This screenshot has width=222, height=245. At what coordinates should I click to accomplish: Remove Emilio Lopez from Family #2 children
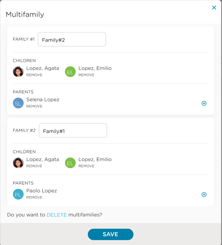pos(86,166)
